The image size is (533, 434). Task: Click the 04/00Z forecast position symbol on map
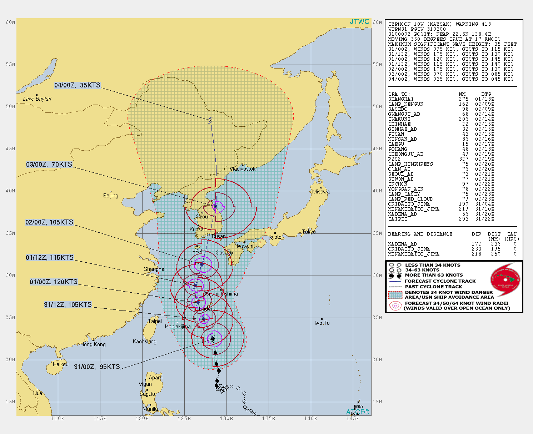(x=210, y=120)
